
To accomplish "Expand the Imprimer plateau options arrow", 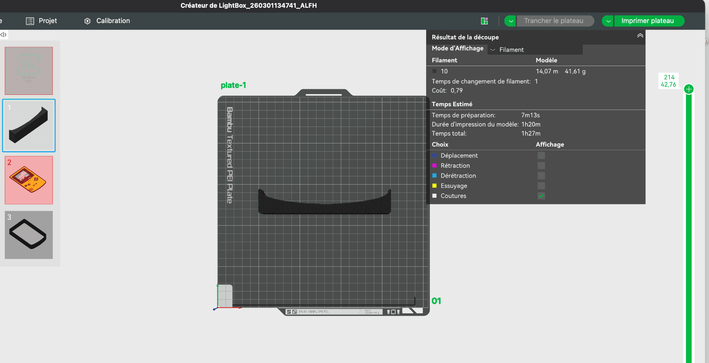I will tap(608, 21).
